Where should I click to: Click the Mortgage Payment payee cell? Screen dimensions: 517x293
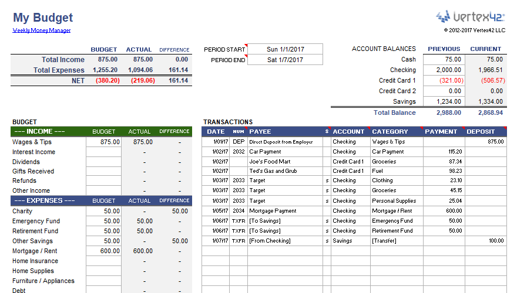285,211
